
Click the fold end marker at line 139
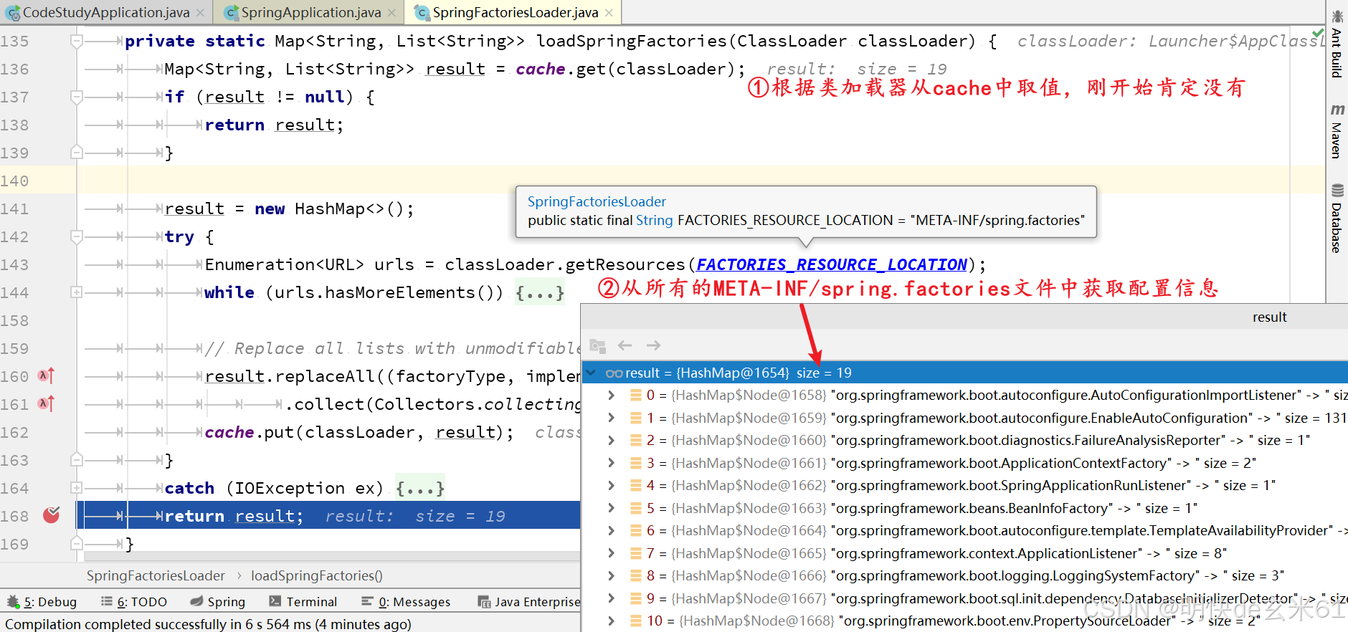pos(77,153)
